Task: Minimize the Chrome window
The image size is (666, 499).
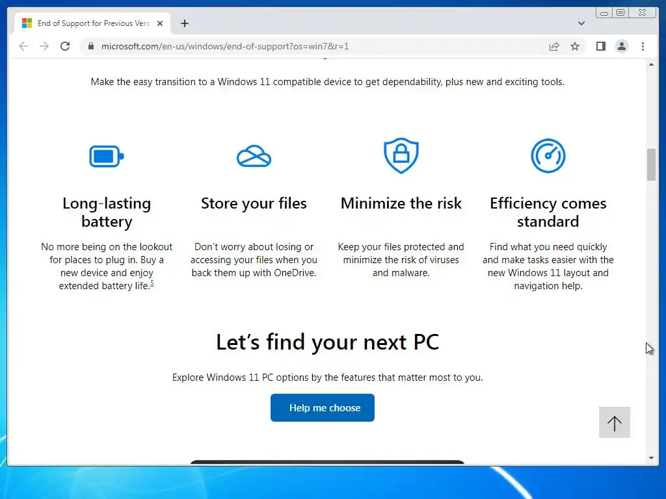Action: 604,13
